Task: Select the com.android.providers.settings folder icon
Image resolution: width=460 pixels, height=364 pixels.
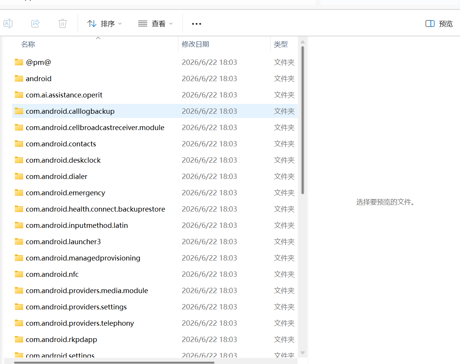Action: (x=19, y=307)
